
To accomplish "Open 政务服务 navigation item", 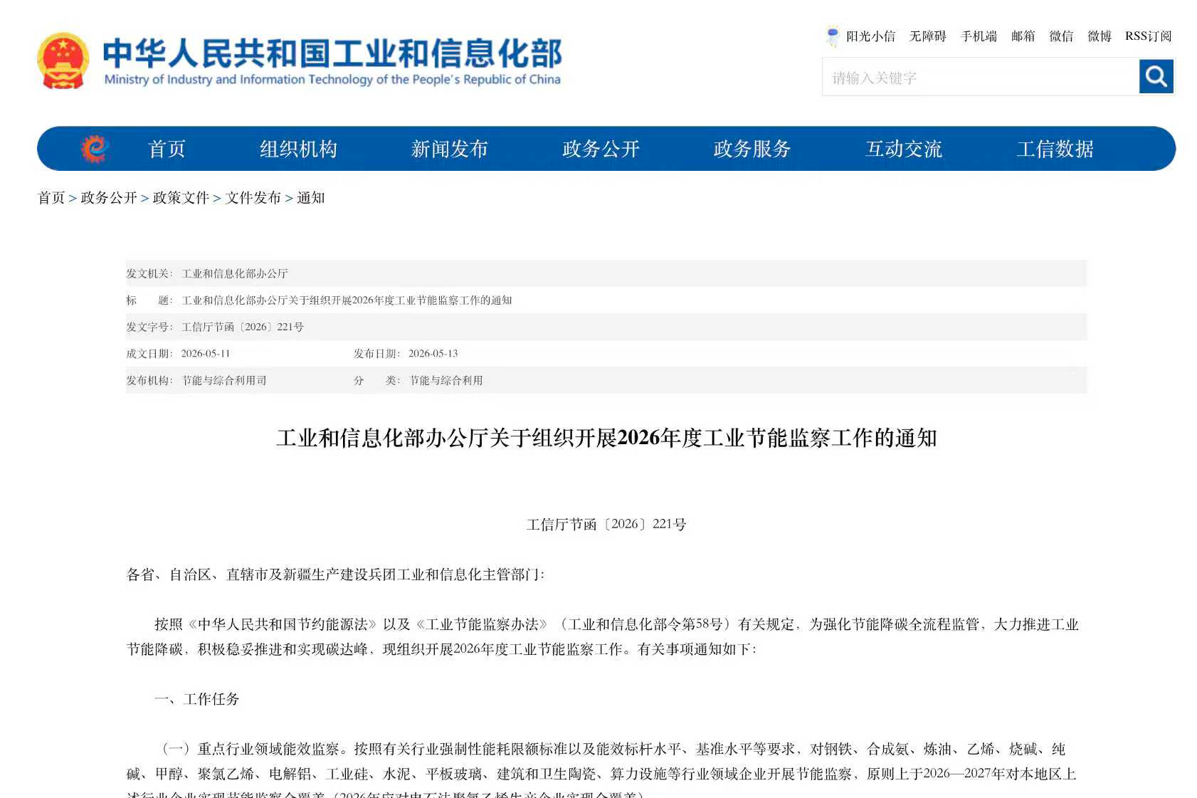I will tap(752, 149).
